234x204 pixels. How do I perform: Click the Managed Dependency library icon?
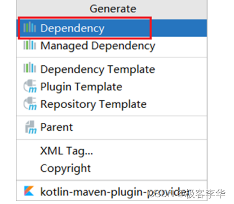pyautogui.click(x=29, y=45)
